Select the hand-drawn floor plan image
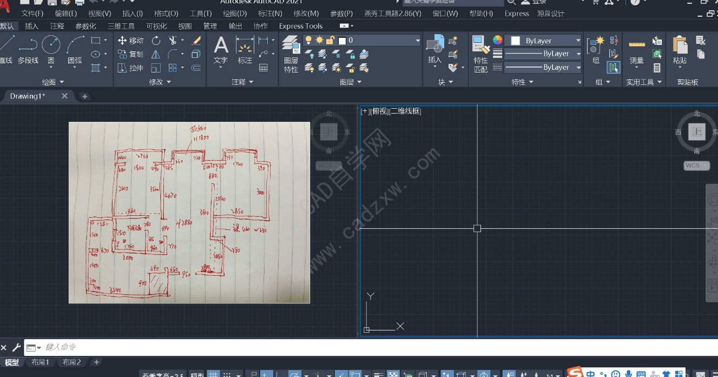 (x=189, y=213)
